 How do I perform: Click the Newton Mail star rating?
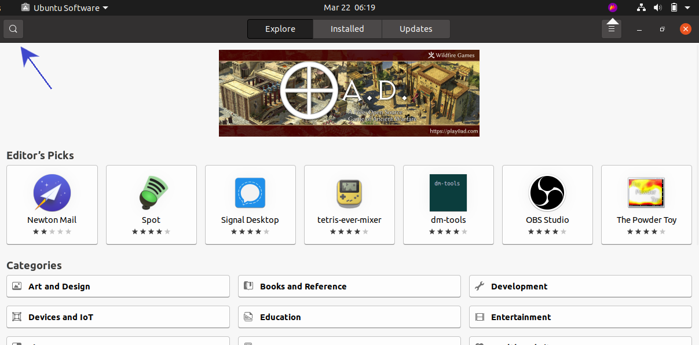coord(52,232)
